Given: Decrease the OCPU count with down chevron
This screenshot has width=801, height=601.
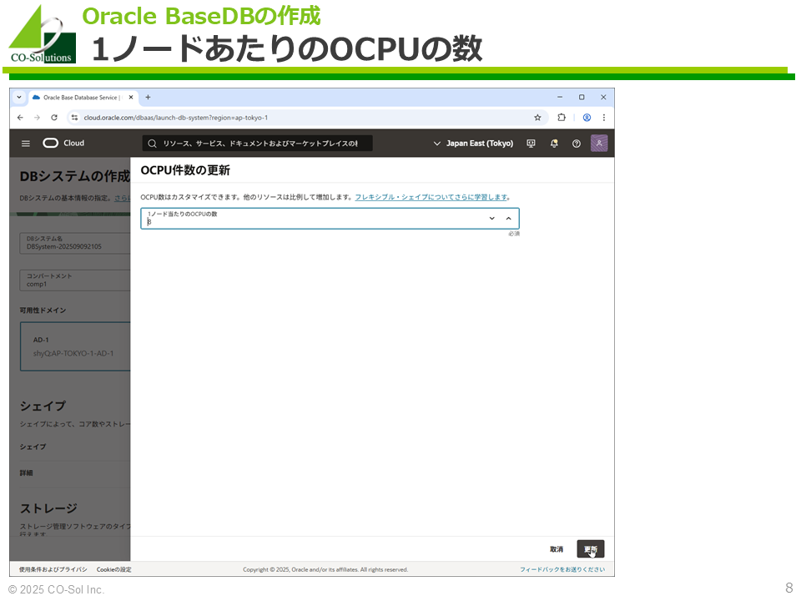Looking at the screenshot, I should 492,218.
